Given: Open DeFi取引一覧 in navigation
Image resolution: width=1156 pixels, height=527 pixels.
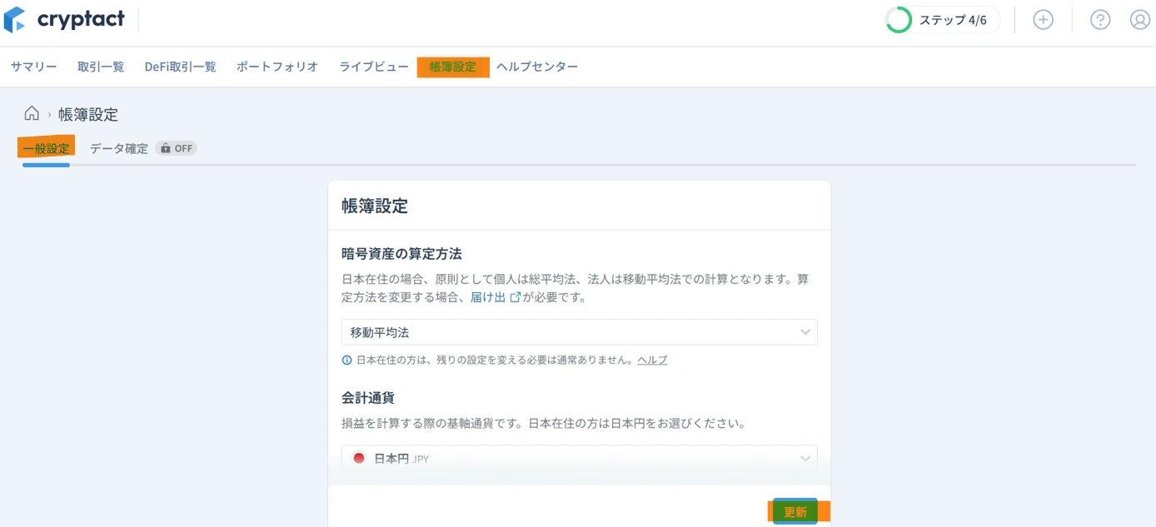Looking at the screenshot, I should click(180, 67).
